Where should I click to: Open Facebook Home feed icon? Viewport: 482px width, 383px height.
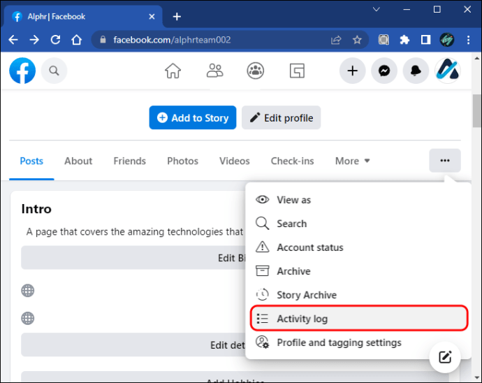click(x=173, y=71)
